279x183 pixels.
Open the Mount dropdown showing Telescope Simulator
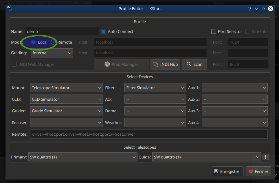66,88
